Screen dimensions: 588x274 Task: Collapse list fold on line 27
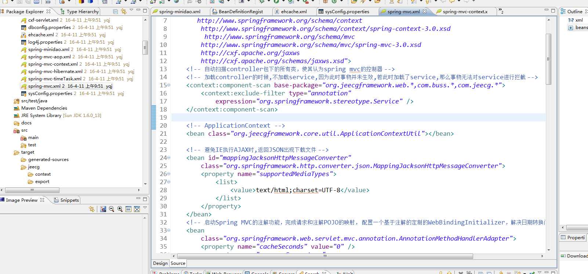click(169, 182)
